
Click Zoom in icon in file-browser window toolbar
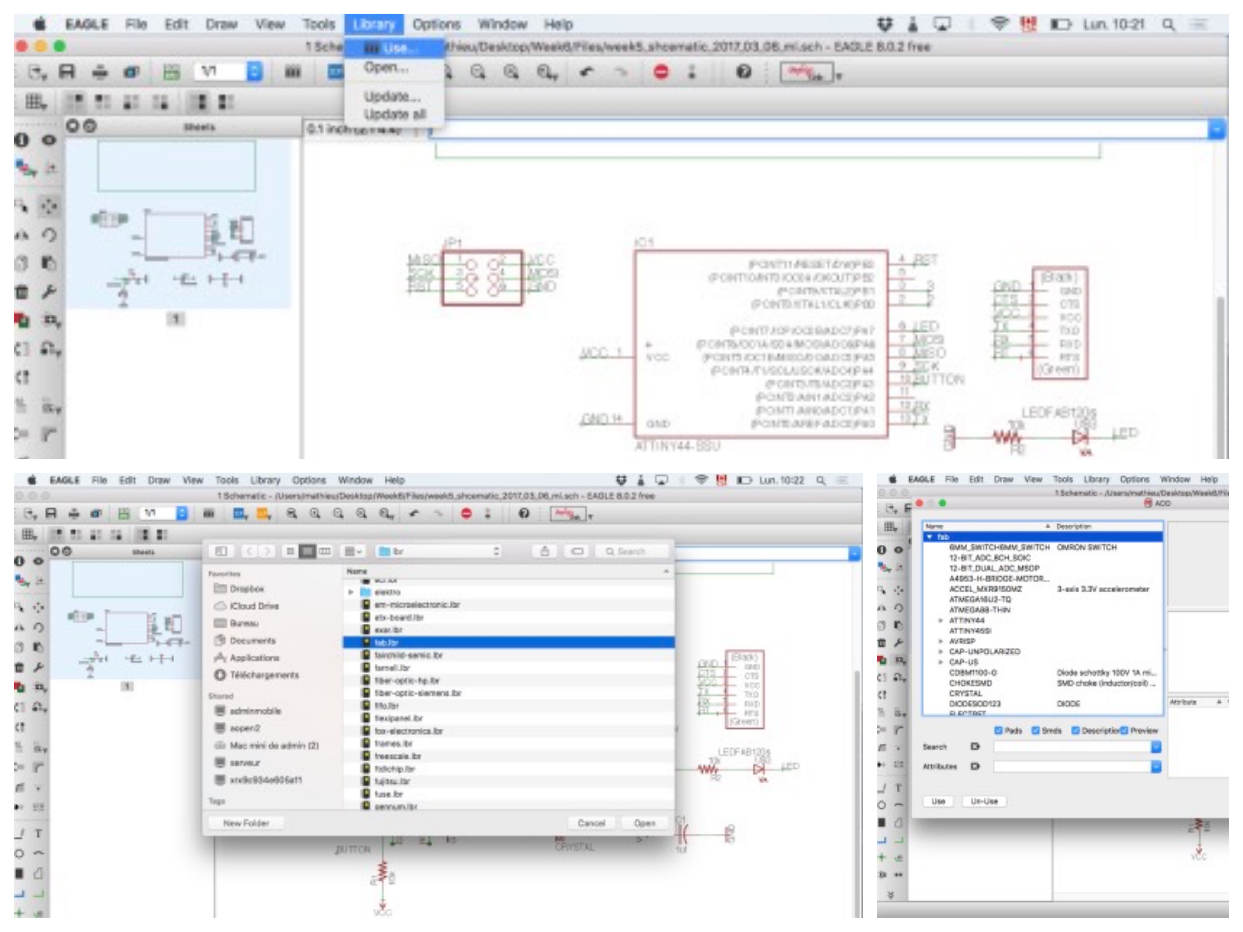tap(315, 514)
